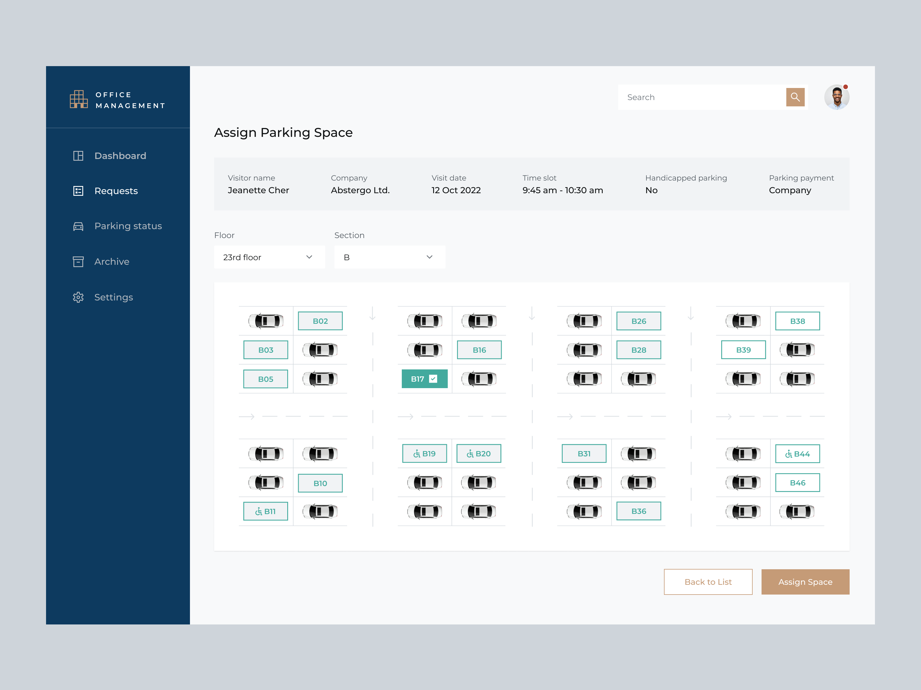Open the user profile avatar with notification
This screenshot has height=690, width=921.
[837, 97]
